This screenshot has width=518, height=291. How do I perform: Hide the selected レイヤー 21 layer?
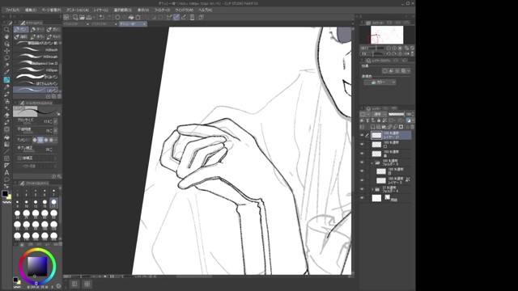pos(362,135)
